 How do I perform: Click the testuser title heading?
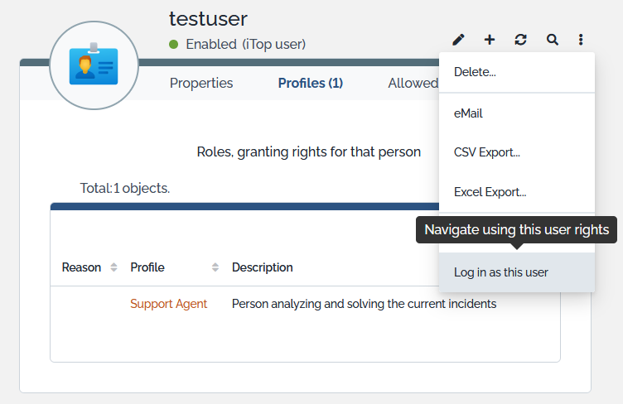pyautogui.click(x=208, y=18)
